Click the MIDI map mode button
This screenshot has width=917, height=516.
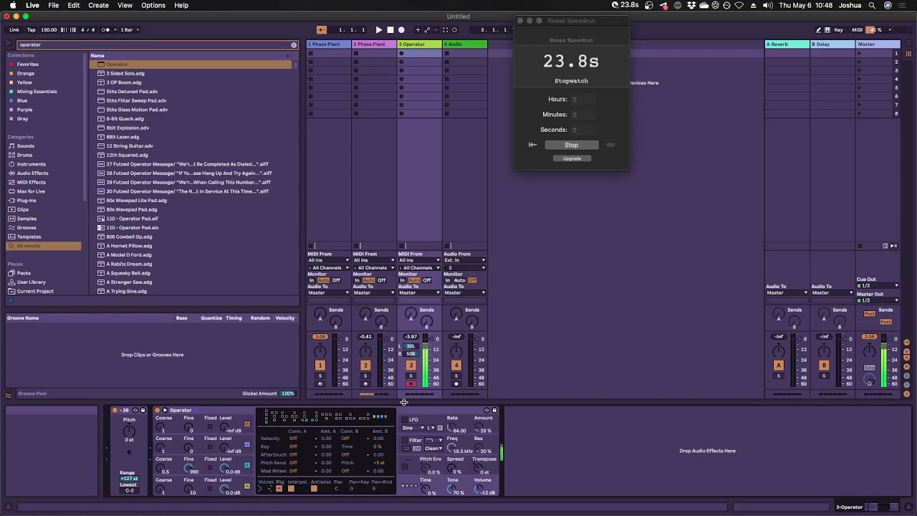click(x=857, y=30)
